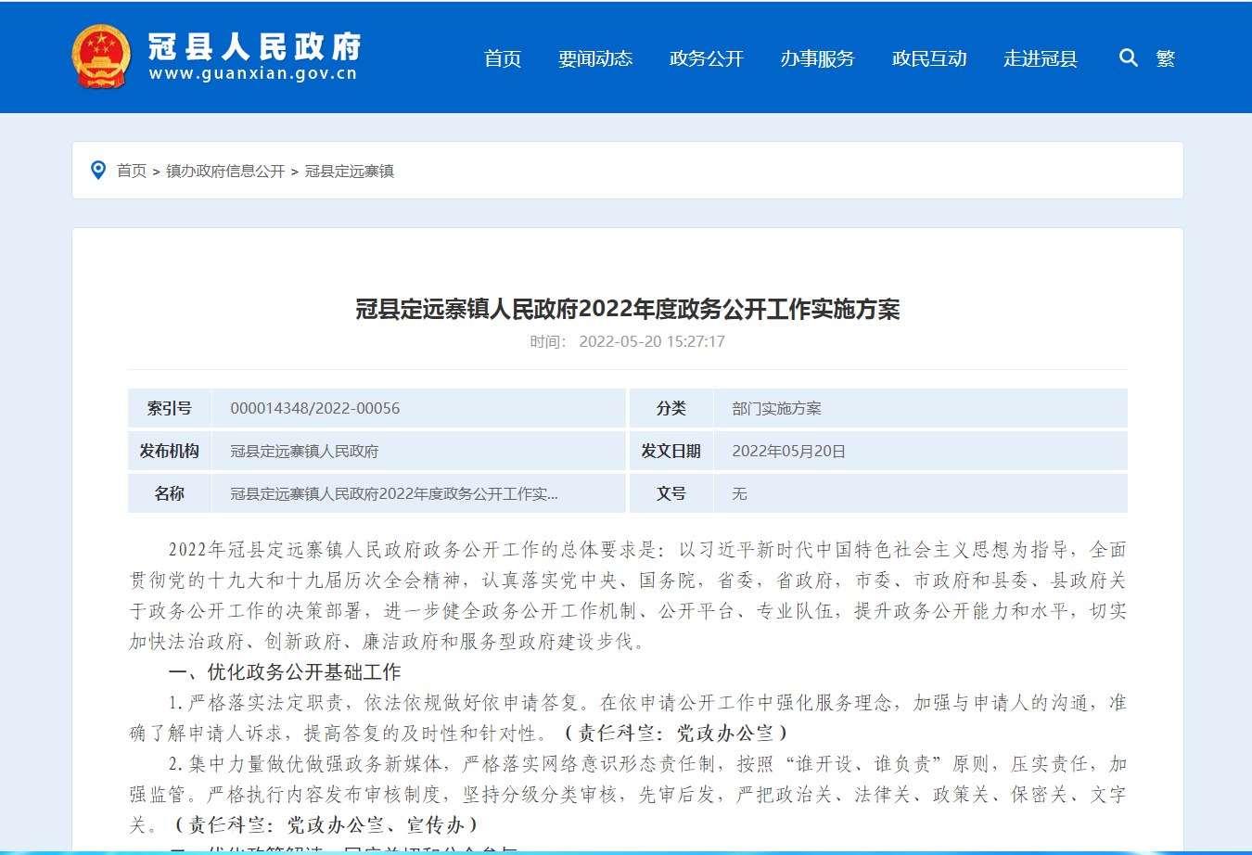1252x855 pixels.
Task: Open the 走进冠县 menu
Action: coord(1041,58)
